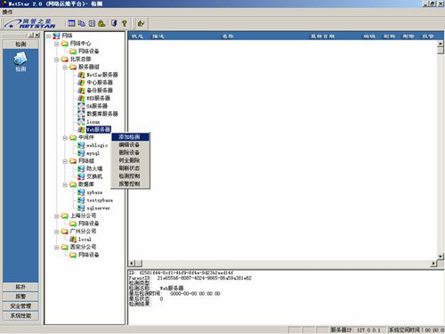Collapse the 广州分公司 tree node
The width and height of the screenshot is (445, 334).
(x=57, y=232)
